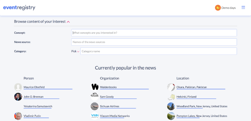
Task: Click Pompton Lakes photo thumbnail
Action: (x=171, y=116)
